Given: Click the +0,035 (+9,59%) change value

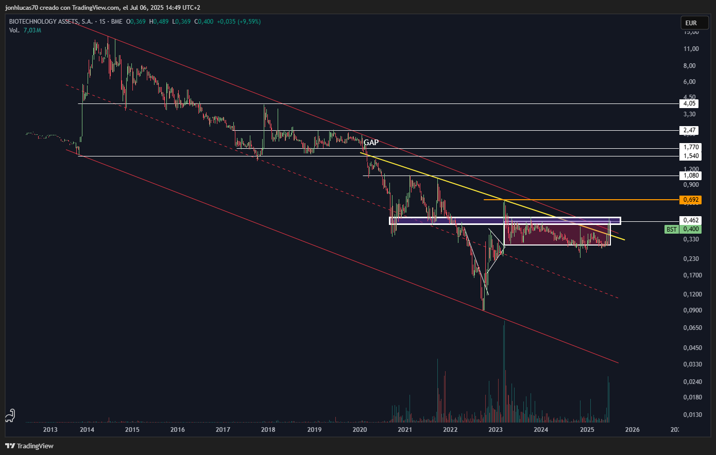Looking at the screenshot, I should pos(238,22).
